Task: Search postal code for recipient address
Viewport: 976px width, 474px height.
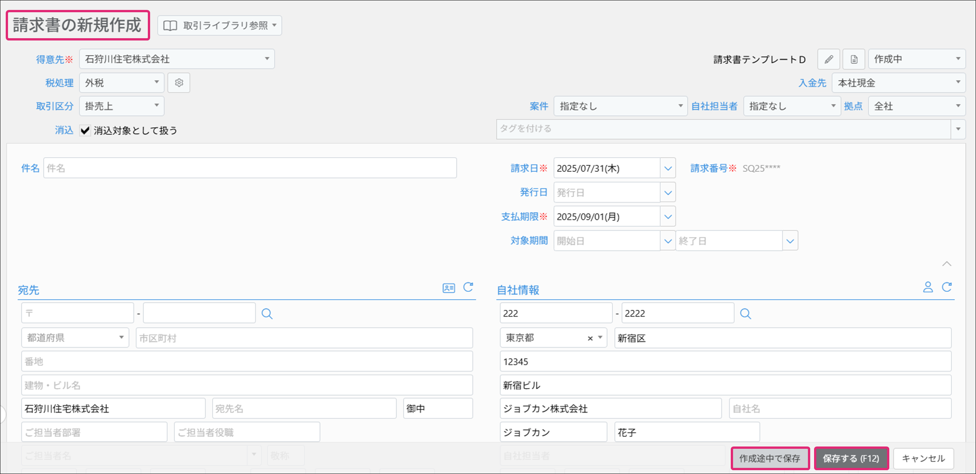Action: 267,314
